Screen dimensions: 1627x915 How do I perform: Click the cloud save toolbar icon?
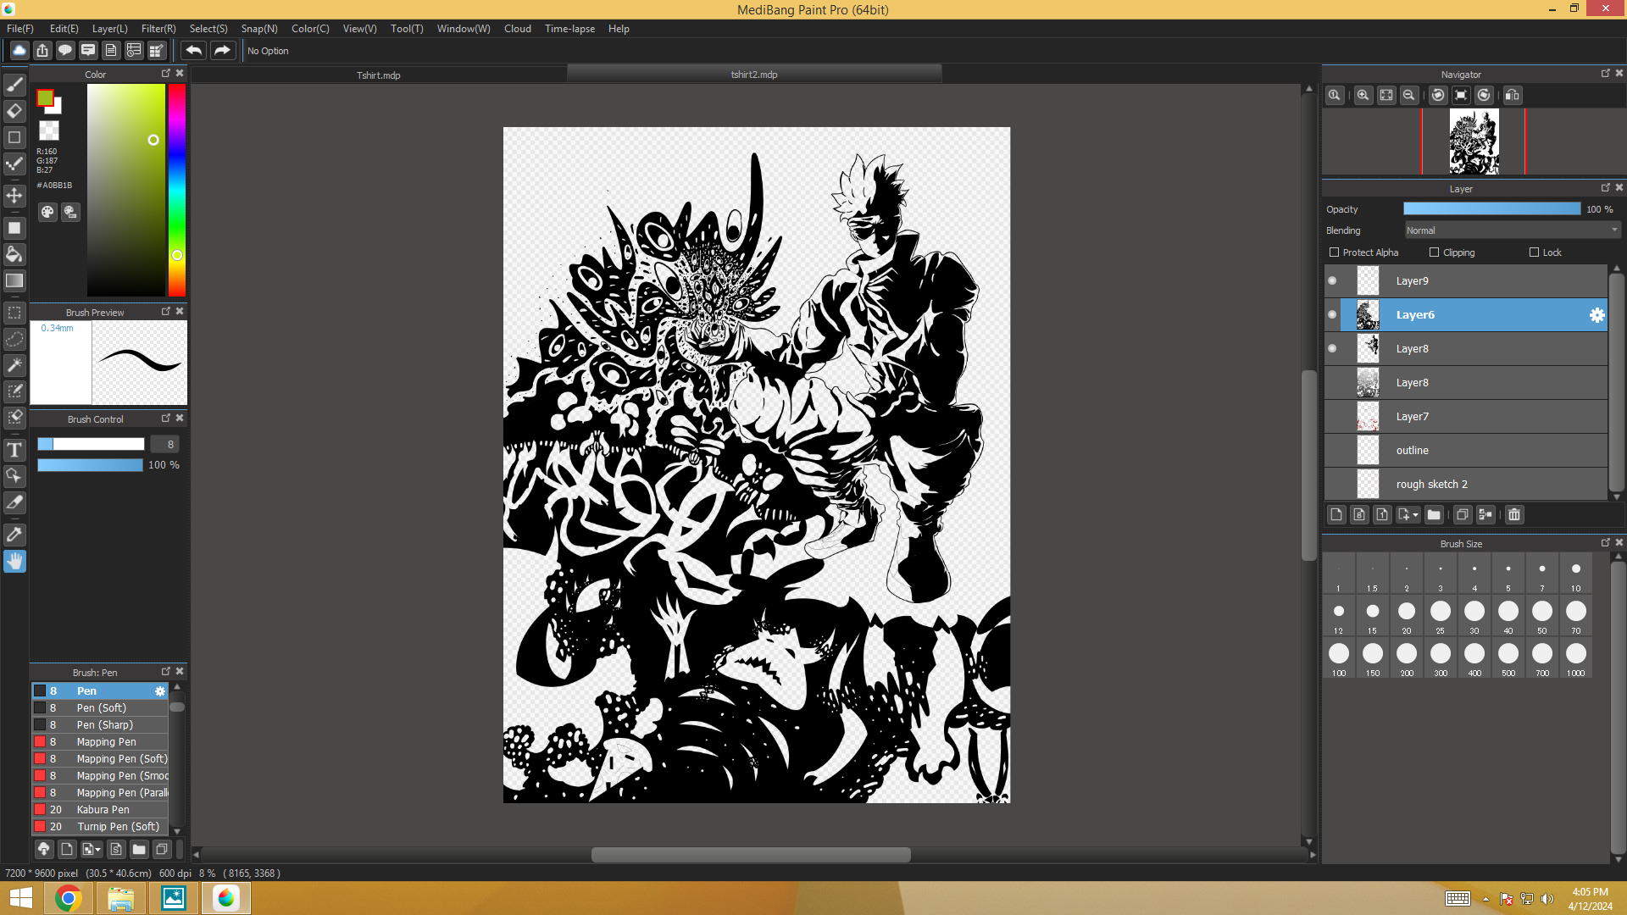tap(19, 51)
